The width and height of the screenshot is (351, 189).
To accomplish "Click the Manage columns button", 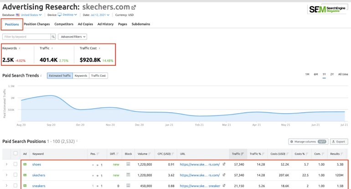I will (x=308, y=142).
